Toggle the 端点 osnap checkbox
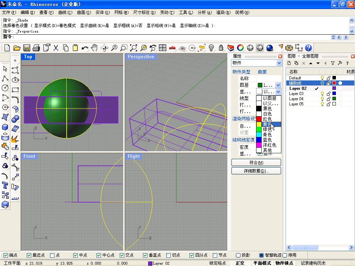Image resolution: width=355 pixels, height=266 pixels. pos(5,255)
